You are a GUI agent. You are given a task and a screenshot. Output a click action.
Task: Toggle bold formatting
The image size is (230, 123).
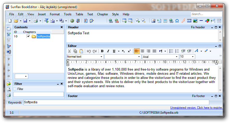[102, 51]
